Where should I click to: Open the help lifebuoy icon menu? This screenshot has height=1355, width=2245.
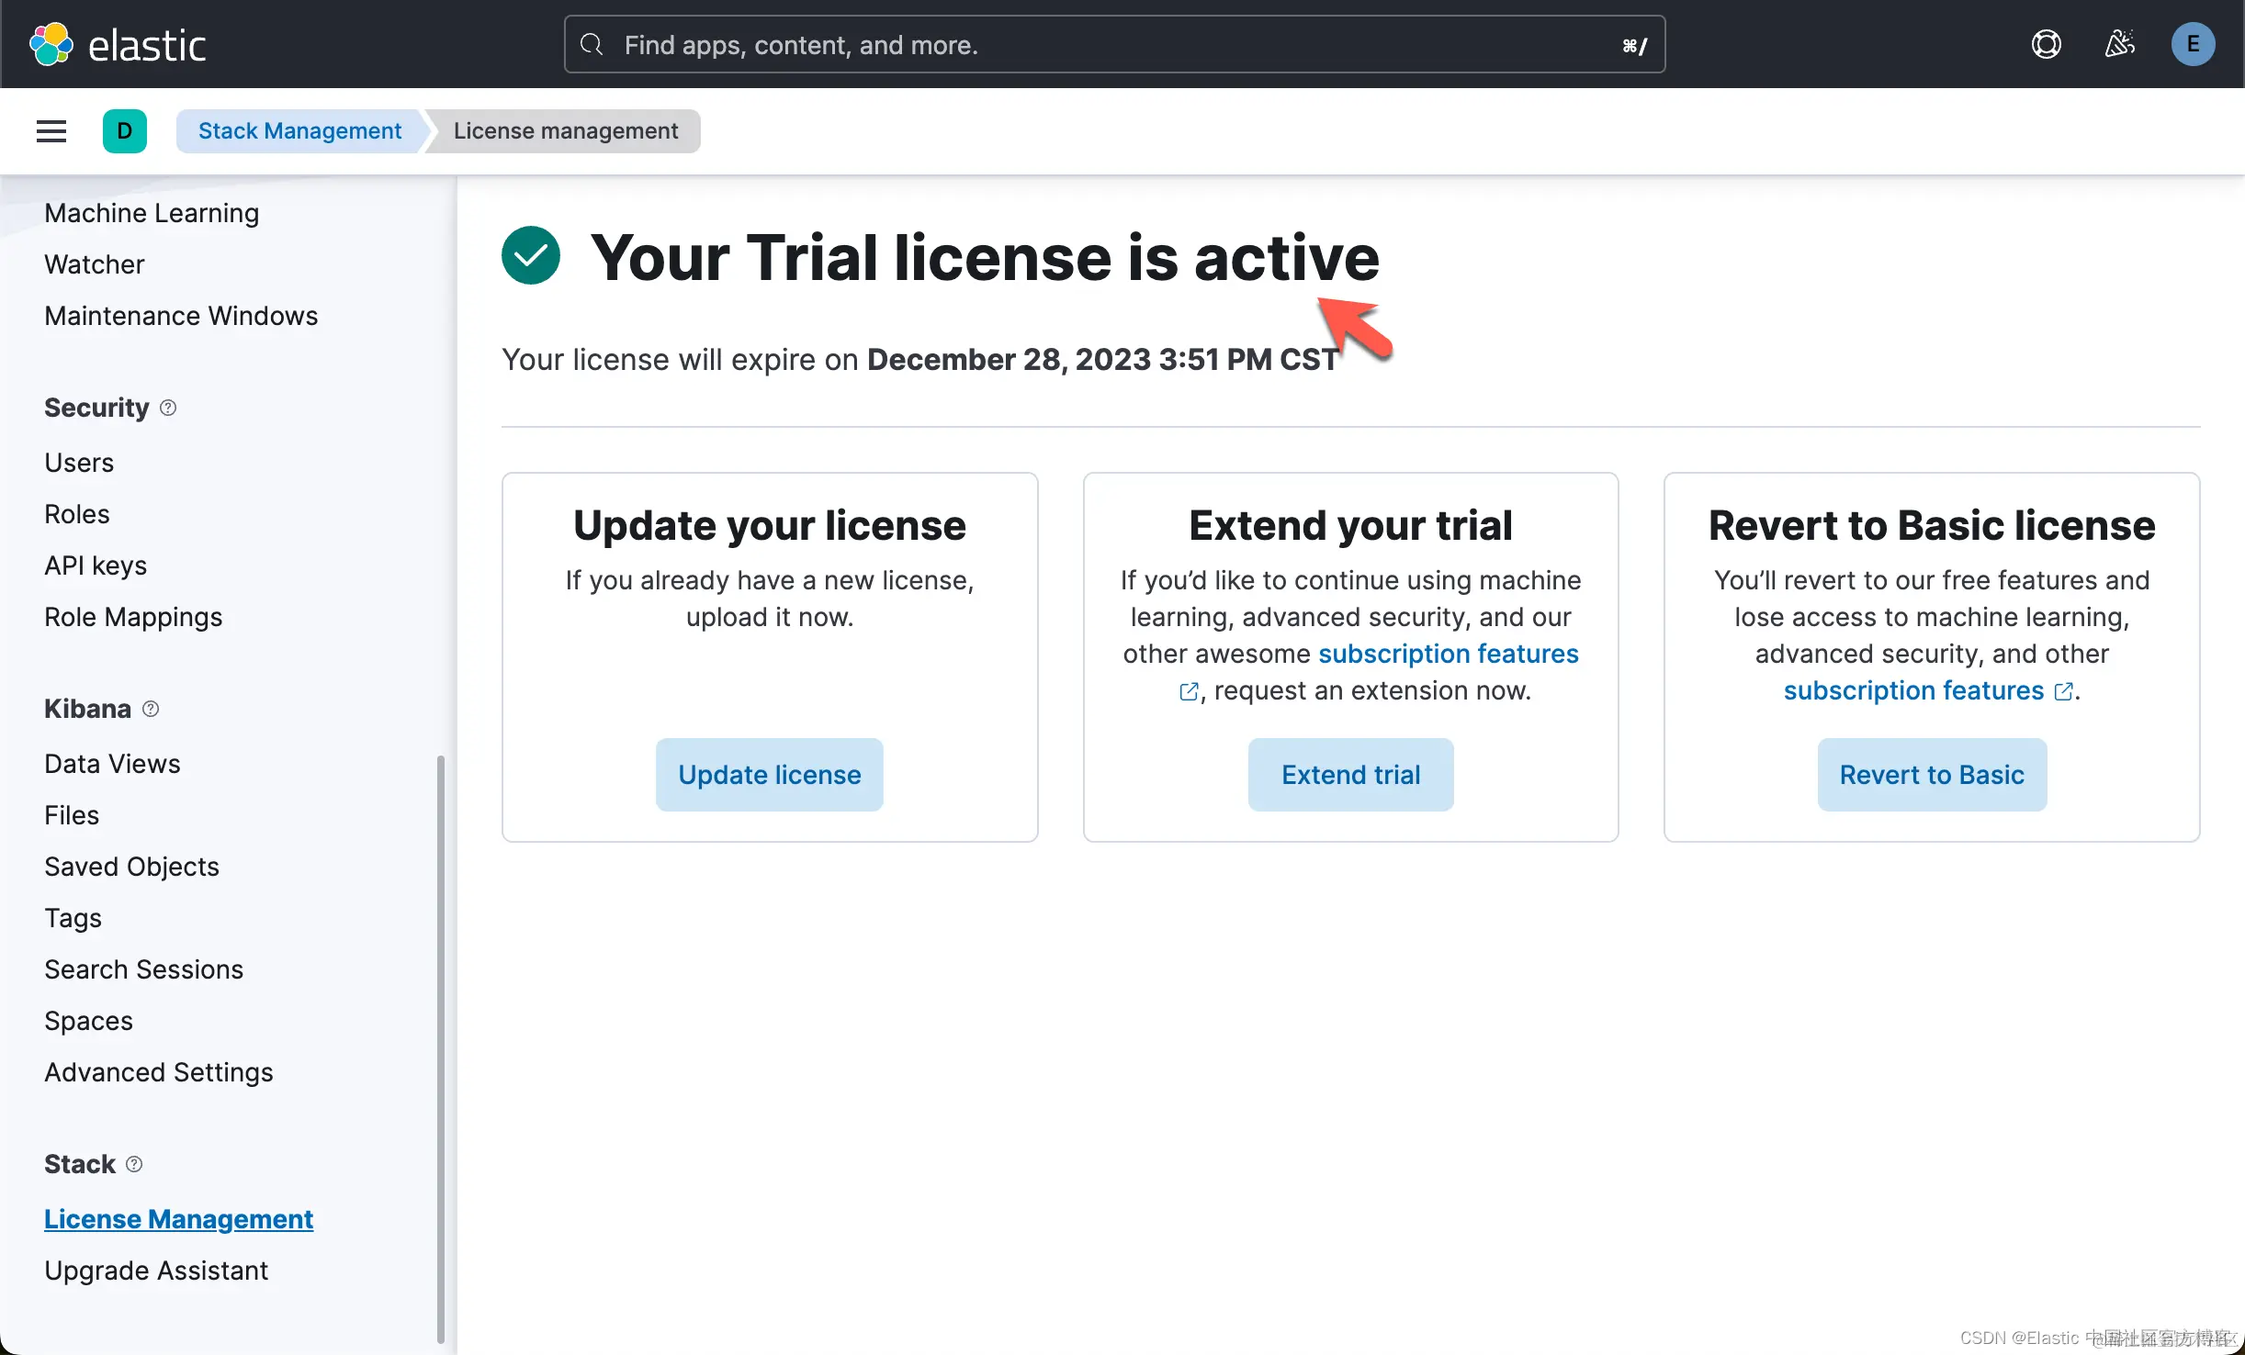click(2046, 44)
